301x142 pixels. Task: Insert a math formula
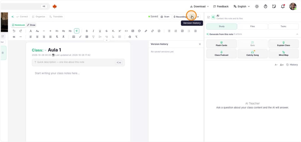click(x=80, y=37)
